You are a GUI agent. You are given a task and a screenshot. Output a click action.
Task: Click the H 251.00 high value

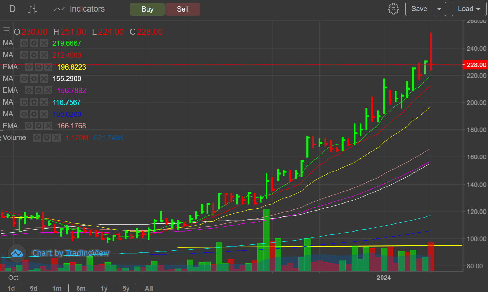(70, 32)
